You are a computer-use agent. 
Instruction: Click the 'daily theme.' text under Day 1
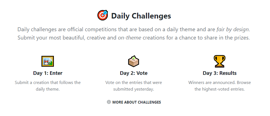(x=48, y=89)
